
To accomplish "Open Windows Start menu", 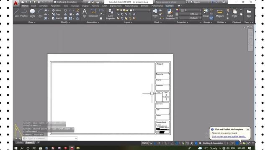I will (16, 148).
